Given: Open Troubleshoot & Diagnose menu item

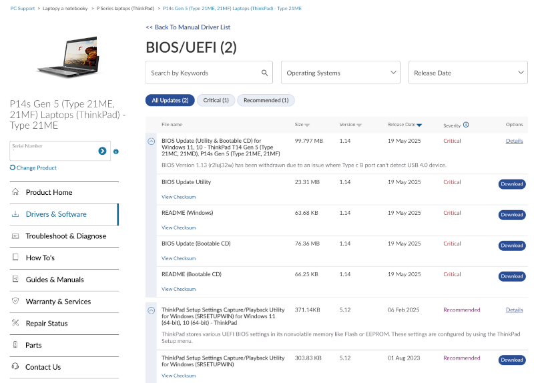Looking at the screenshot, I should [x=64, y=236].
